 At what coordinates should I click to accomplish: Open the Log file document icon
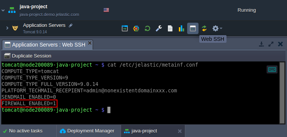pyautogui.click(x=170, y=28)
